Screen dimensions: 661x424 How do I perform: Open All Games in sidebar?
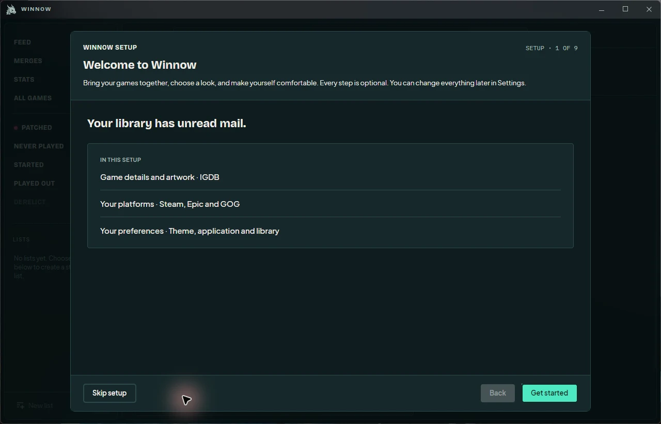pos(33,98)
